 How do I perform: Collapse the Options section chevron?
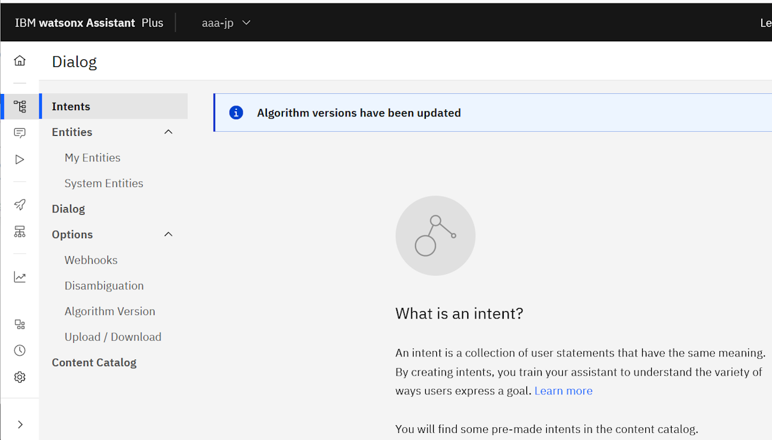pos(169,234)
